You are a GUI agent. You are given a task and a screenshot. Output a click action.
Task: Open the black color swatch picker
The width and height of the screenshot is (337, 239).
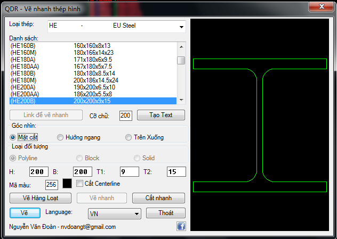pos(67,184)
